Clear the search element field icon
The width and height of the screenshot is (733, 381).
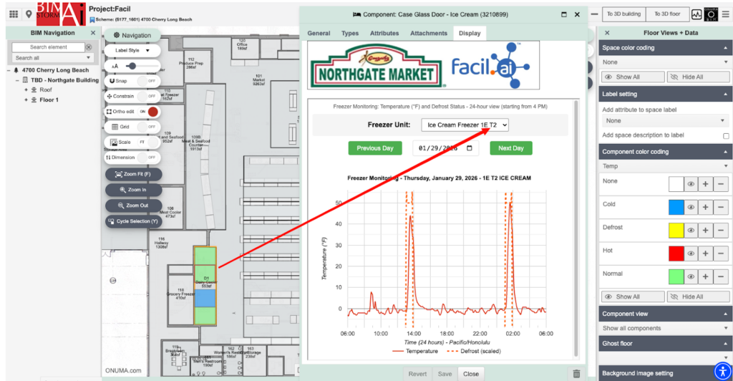click(x=89, y=47)
